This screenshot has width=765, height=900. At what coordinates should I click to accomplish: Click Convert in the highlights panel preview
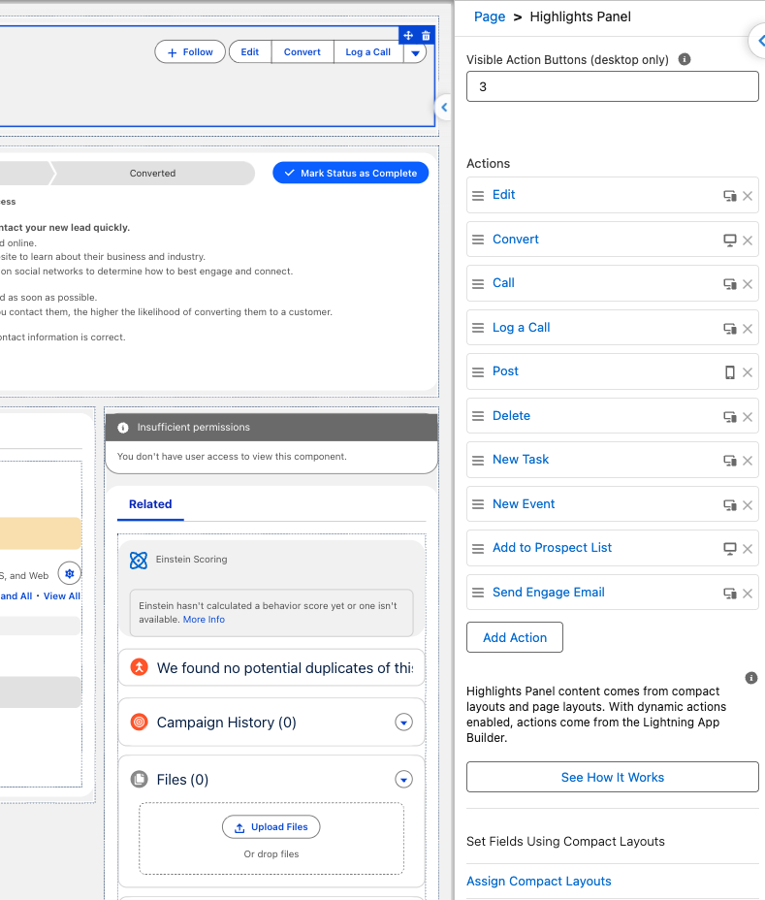point(303,52)
